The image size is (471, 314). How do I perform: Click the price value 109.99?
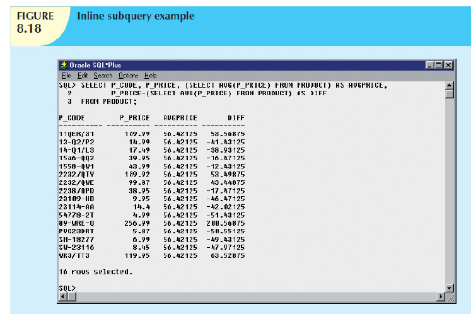[x=137, y=134]
